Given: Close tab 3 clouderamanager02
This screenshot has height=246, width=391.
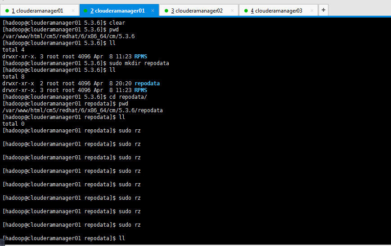Looking at the screenshot, I should pyautogui.click(x=233, y=11).
